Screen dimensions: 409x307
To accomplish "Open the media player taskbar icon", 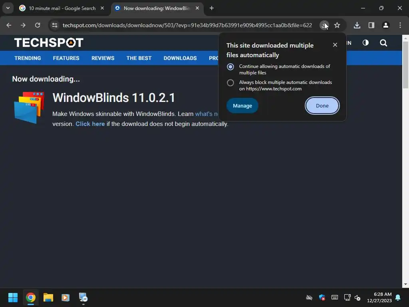I will [x=66, y=297].
